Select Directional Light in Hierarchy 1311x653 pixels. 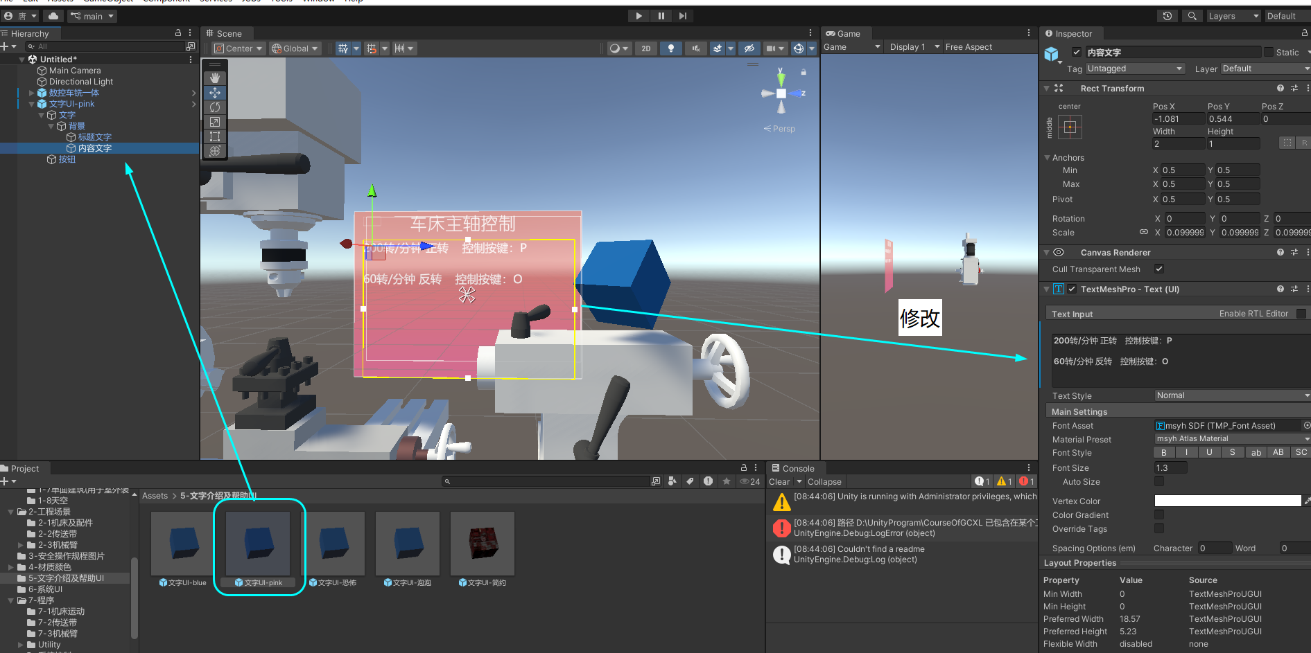pyautogui.click(x=80, y=82)
